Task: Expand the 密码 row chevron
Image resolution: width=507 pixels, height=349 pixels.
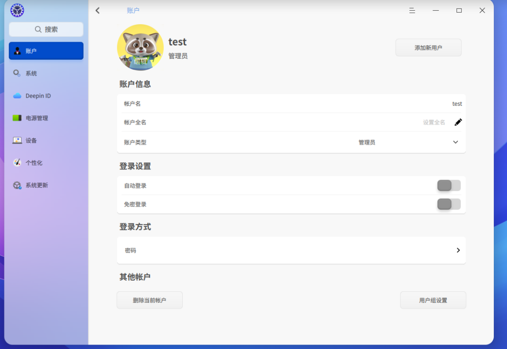Action: 458,250
